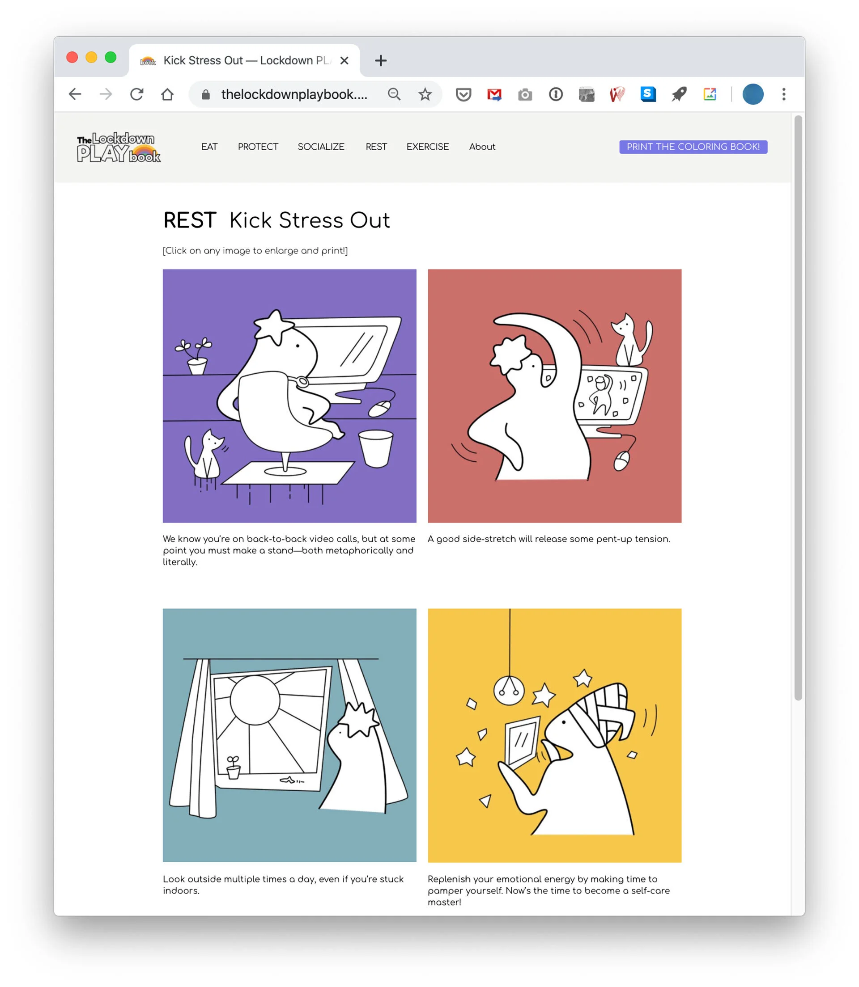859x987 pixels.
Task: Open the Chrome three-dot menu
Action: 784,94
